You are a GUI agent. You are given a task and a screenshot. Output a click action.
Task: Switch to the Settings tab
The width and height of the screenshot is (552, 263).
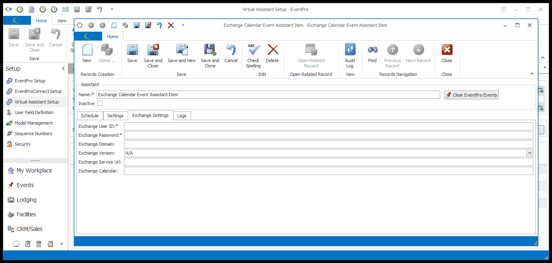coord(115,116)
